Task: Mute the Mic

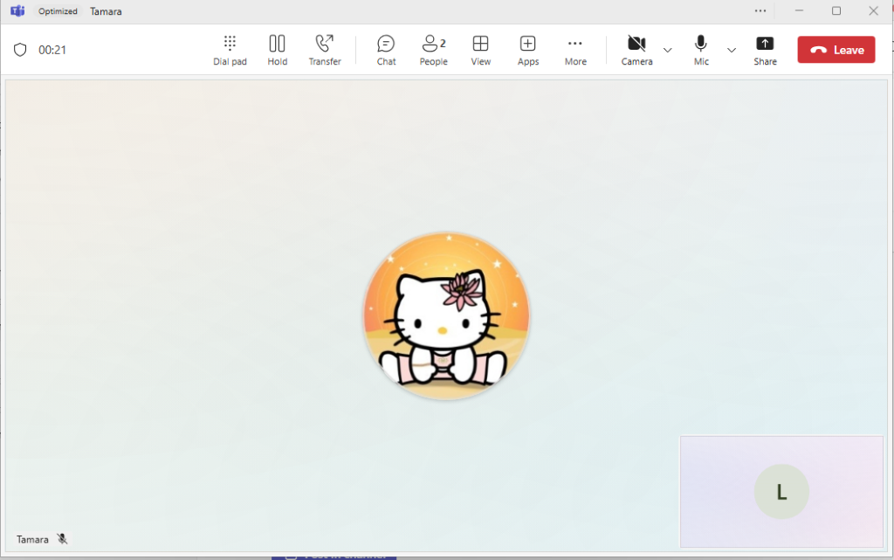Action: pos(701,50)
